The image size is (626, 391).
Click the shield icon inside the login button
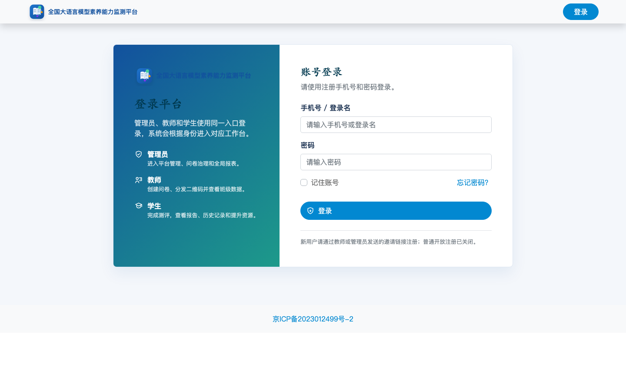(x=310, y=211)
